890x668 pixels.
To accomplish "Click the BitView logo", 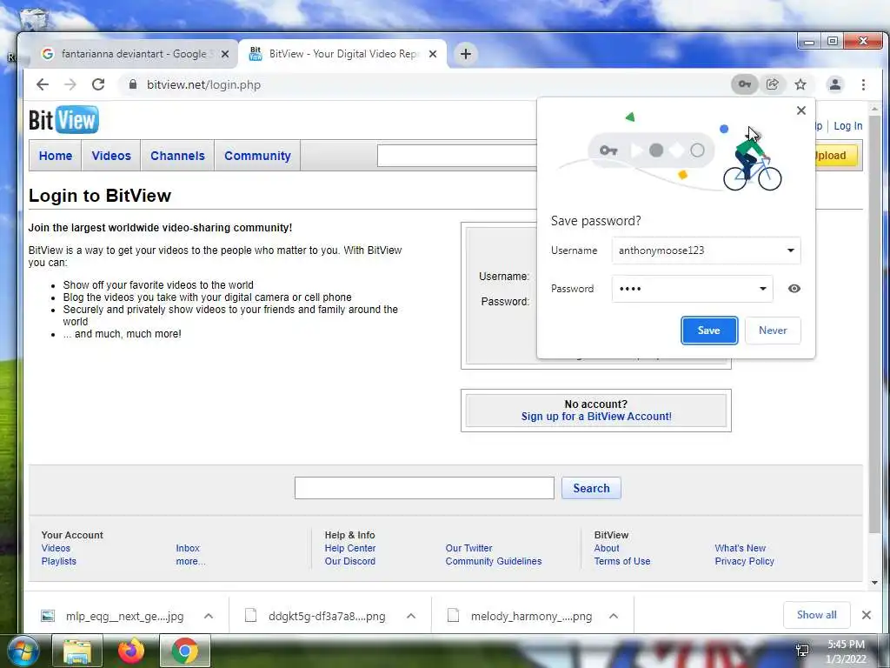I will point(63,120).
